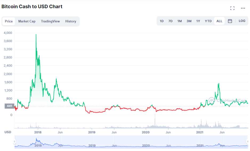Select the YTD time range

(x=208, y=21)
